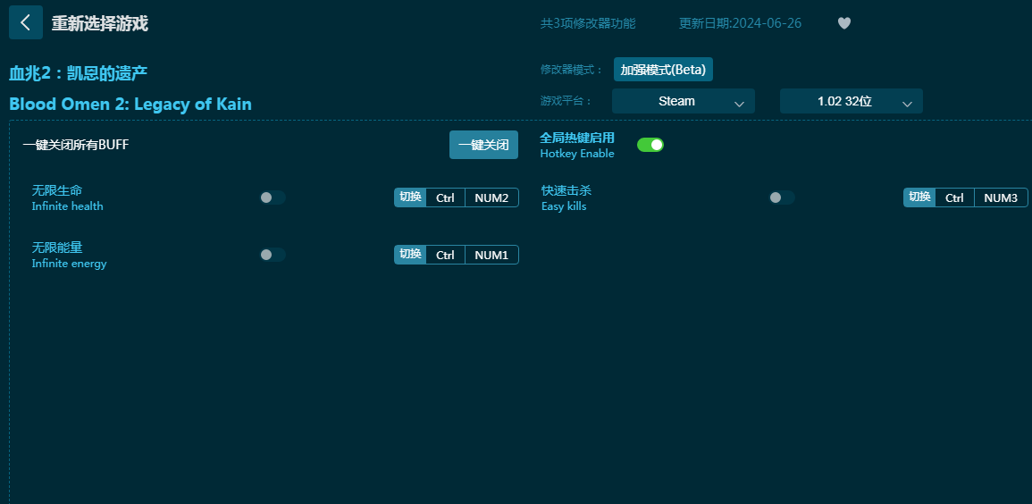Open the 1.02 32位 version dropdown
The height and width of the screenshot is (504, 1032).
pyautogui.click(x=852, y=101)
